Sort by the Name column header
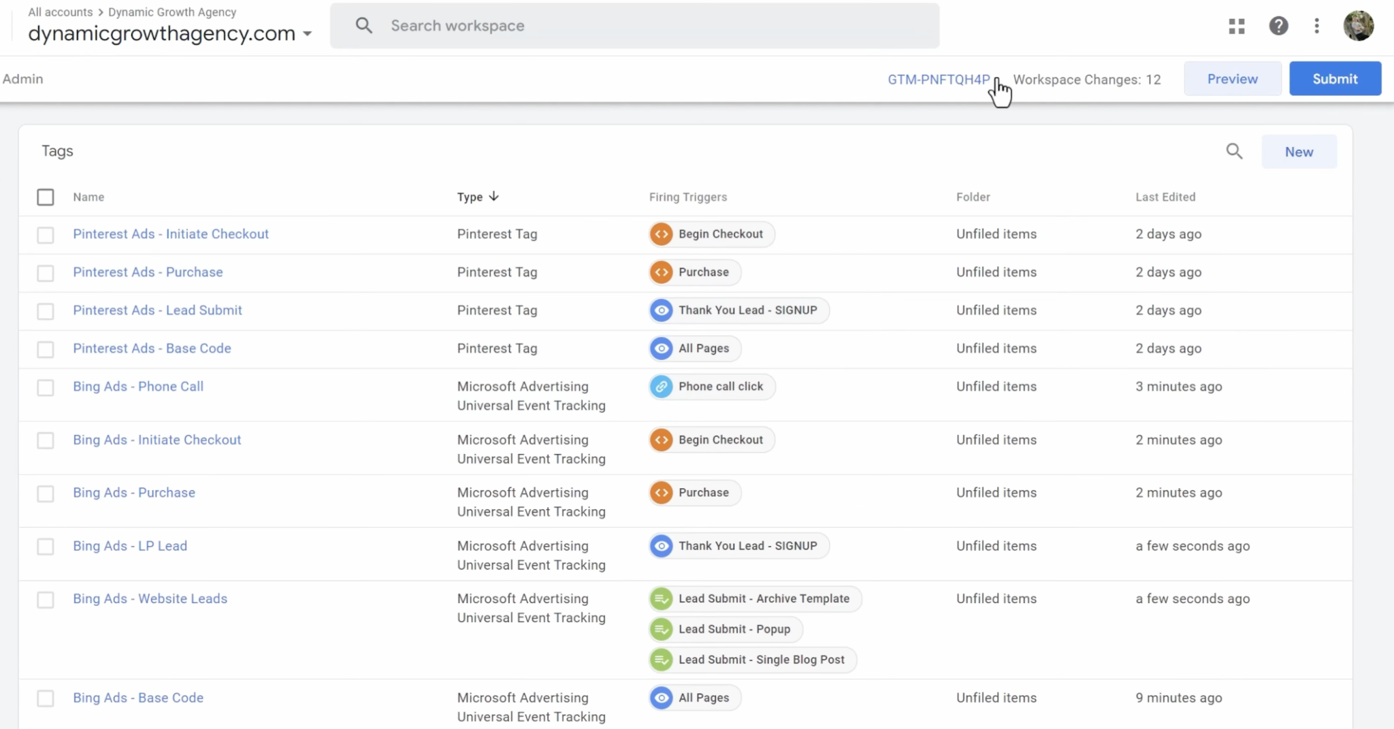The image size is (1394, 729). point(88,197)
